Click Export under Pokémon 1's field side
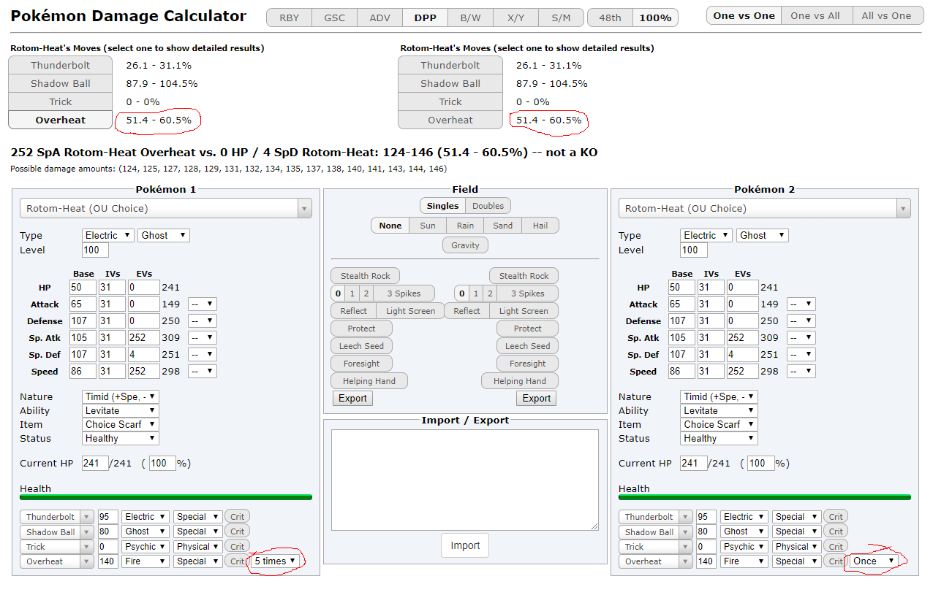The height and width of the screenshot is (595, 933). click(x=352, y=398)
